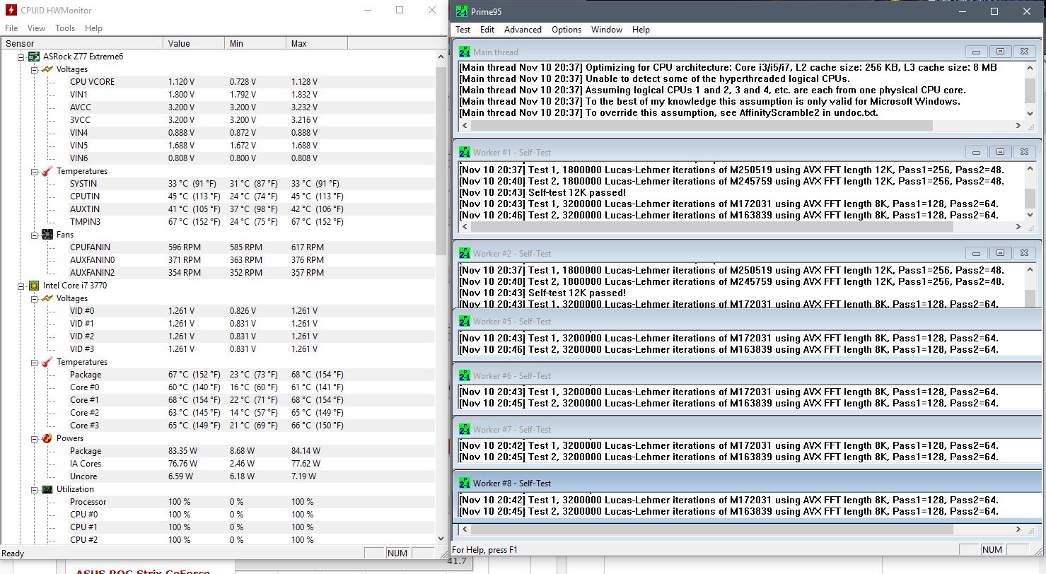Open the Tools menu in HWMonitor
This screenshot has height=574, width=1046.
pyautogui.click(x=65, y=28)
